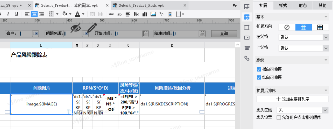Screen dimensions: 333x129
Task: Switch to the 其他 tab
Action: point(322,6)
